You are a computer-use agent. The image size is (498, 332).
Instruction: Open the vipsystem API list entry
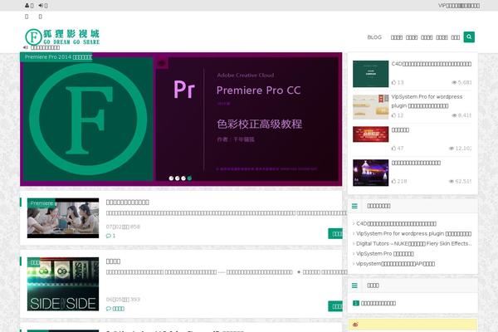[x=395, y=264]
